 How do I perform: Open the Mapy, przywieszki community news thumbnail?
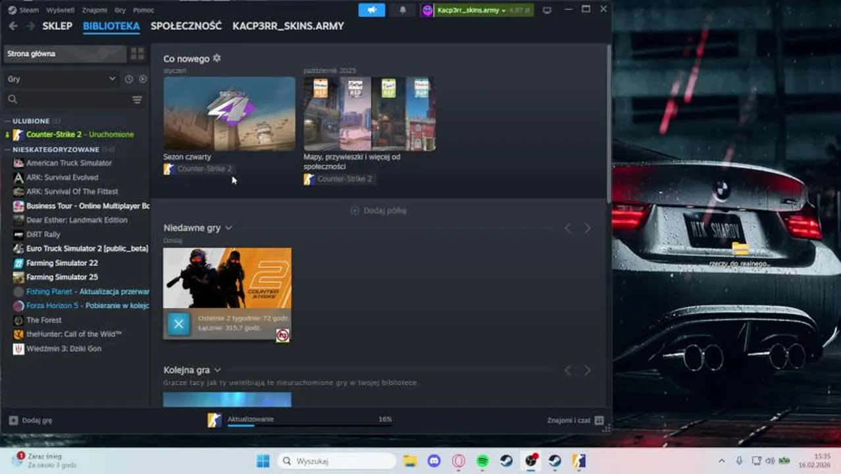tap(369, 114)
